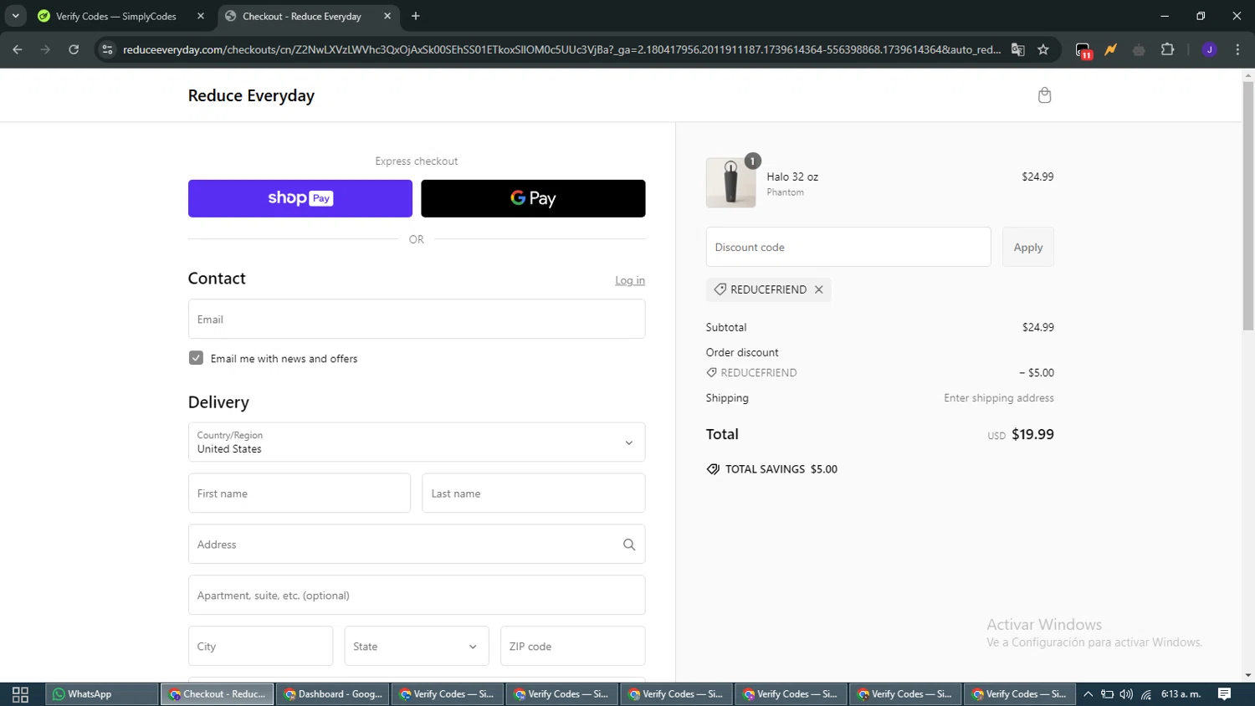Open the Chrome three-dot menu

(x=1237, y=49)
